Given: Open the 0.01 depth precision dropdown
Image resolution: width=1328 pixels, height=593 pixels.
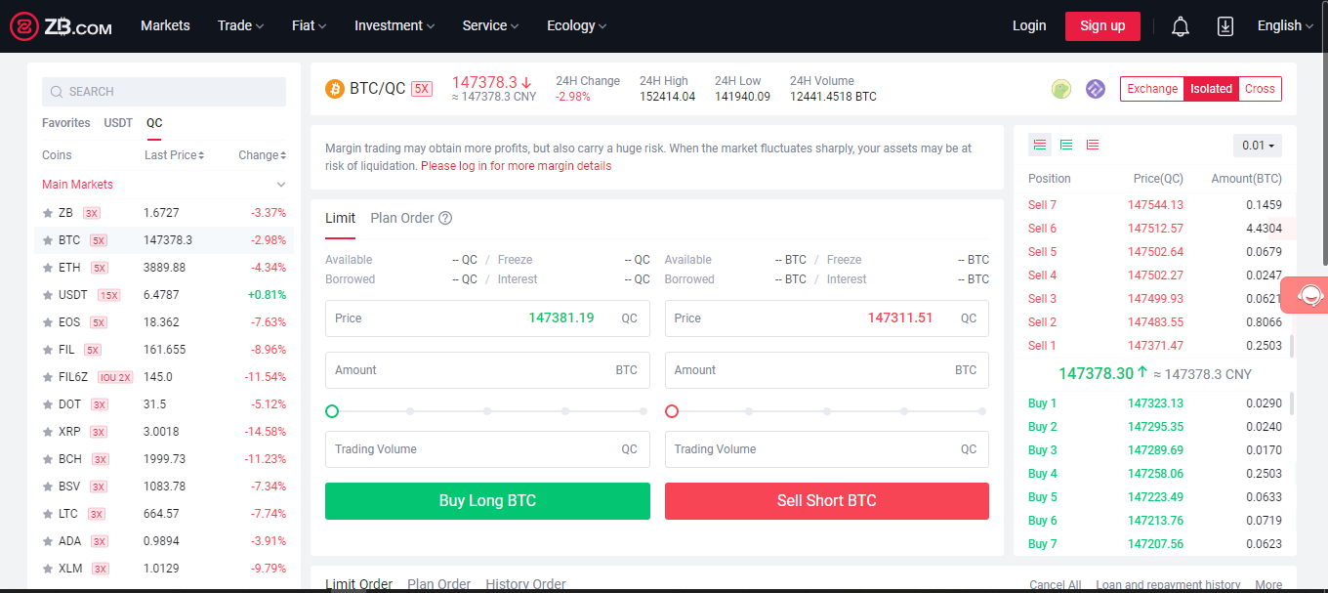Looking at the screenshot, I should click(1258, 146).
